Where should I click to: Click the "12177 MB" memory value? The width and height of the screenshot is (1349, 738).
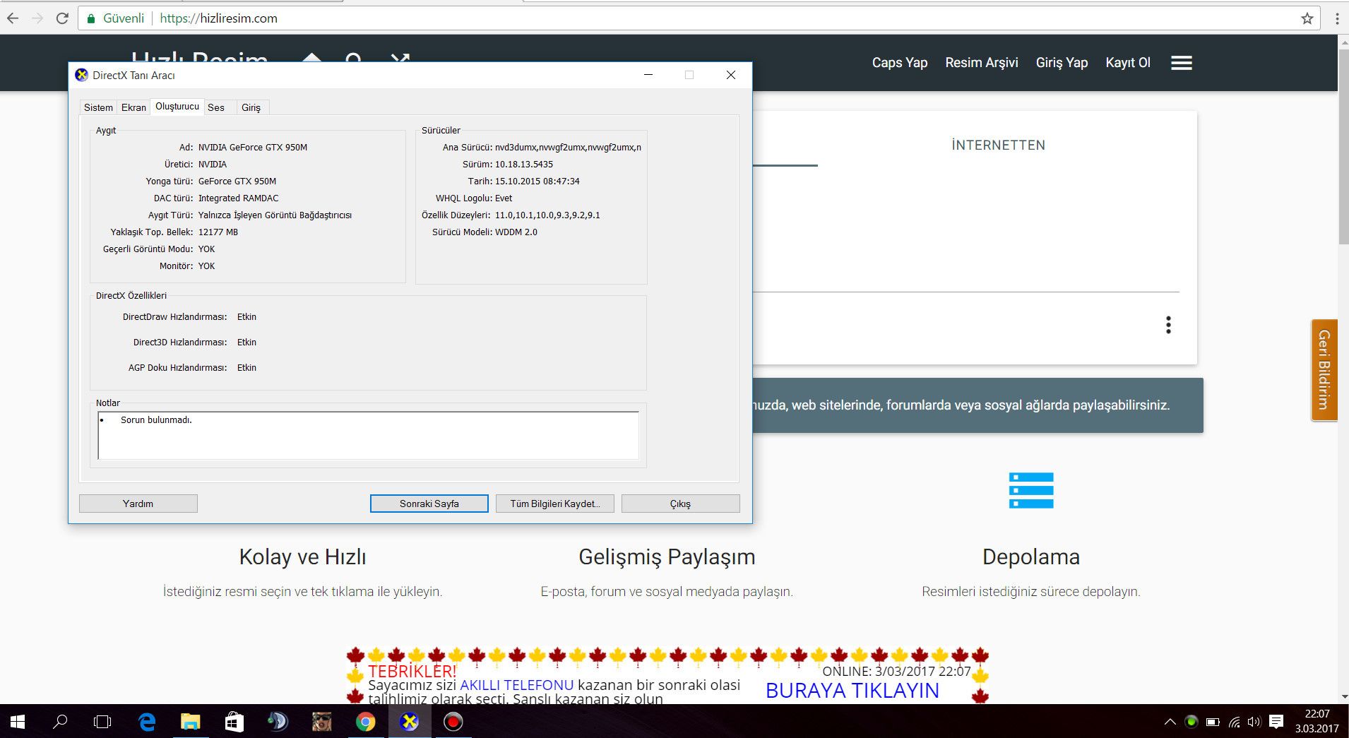[x=218, y=232]
